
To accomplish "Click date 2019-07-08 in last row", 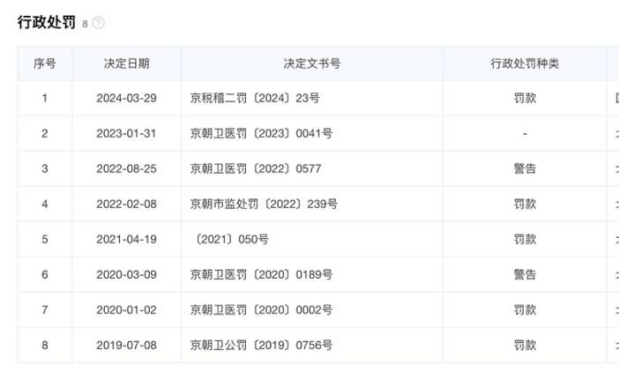I will click(126, 345).
